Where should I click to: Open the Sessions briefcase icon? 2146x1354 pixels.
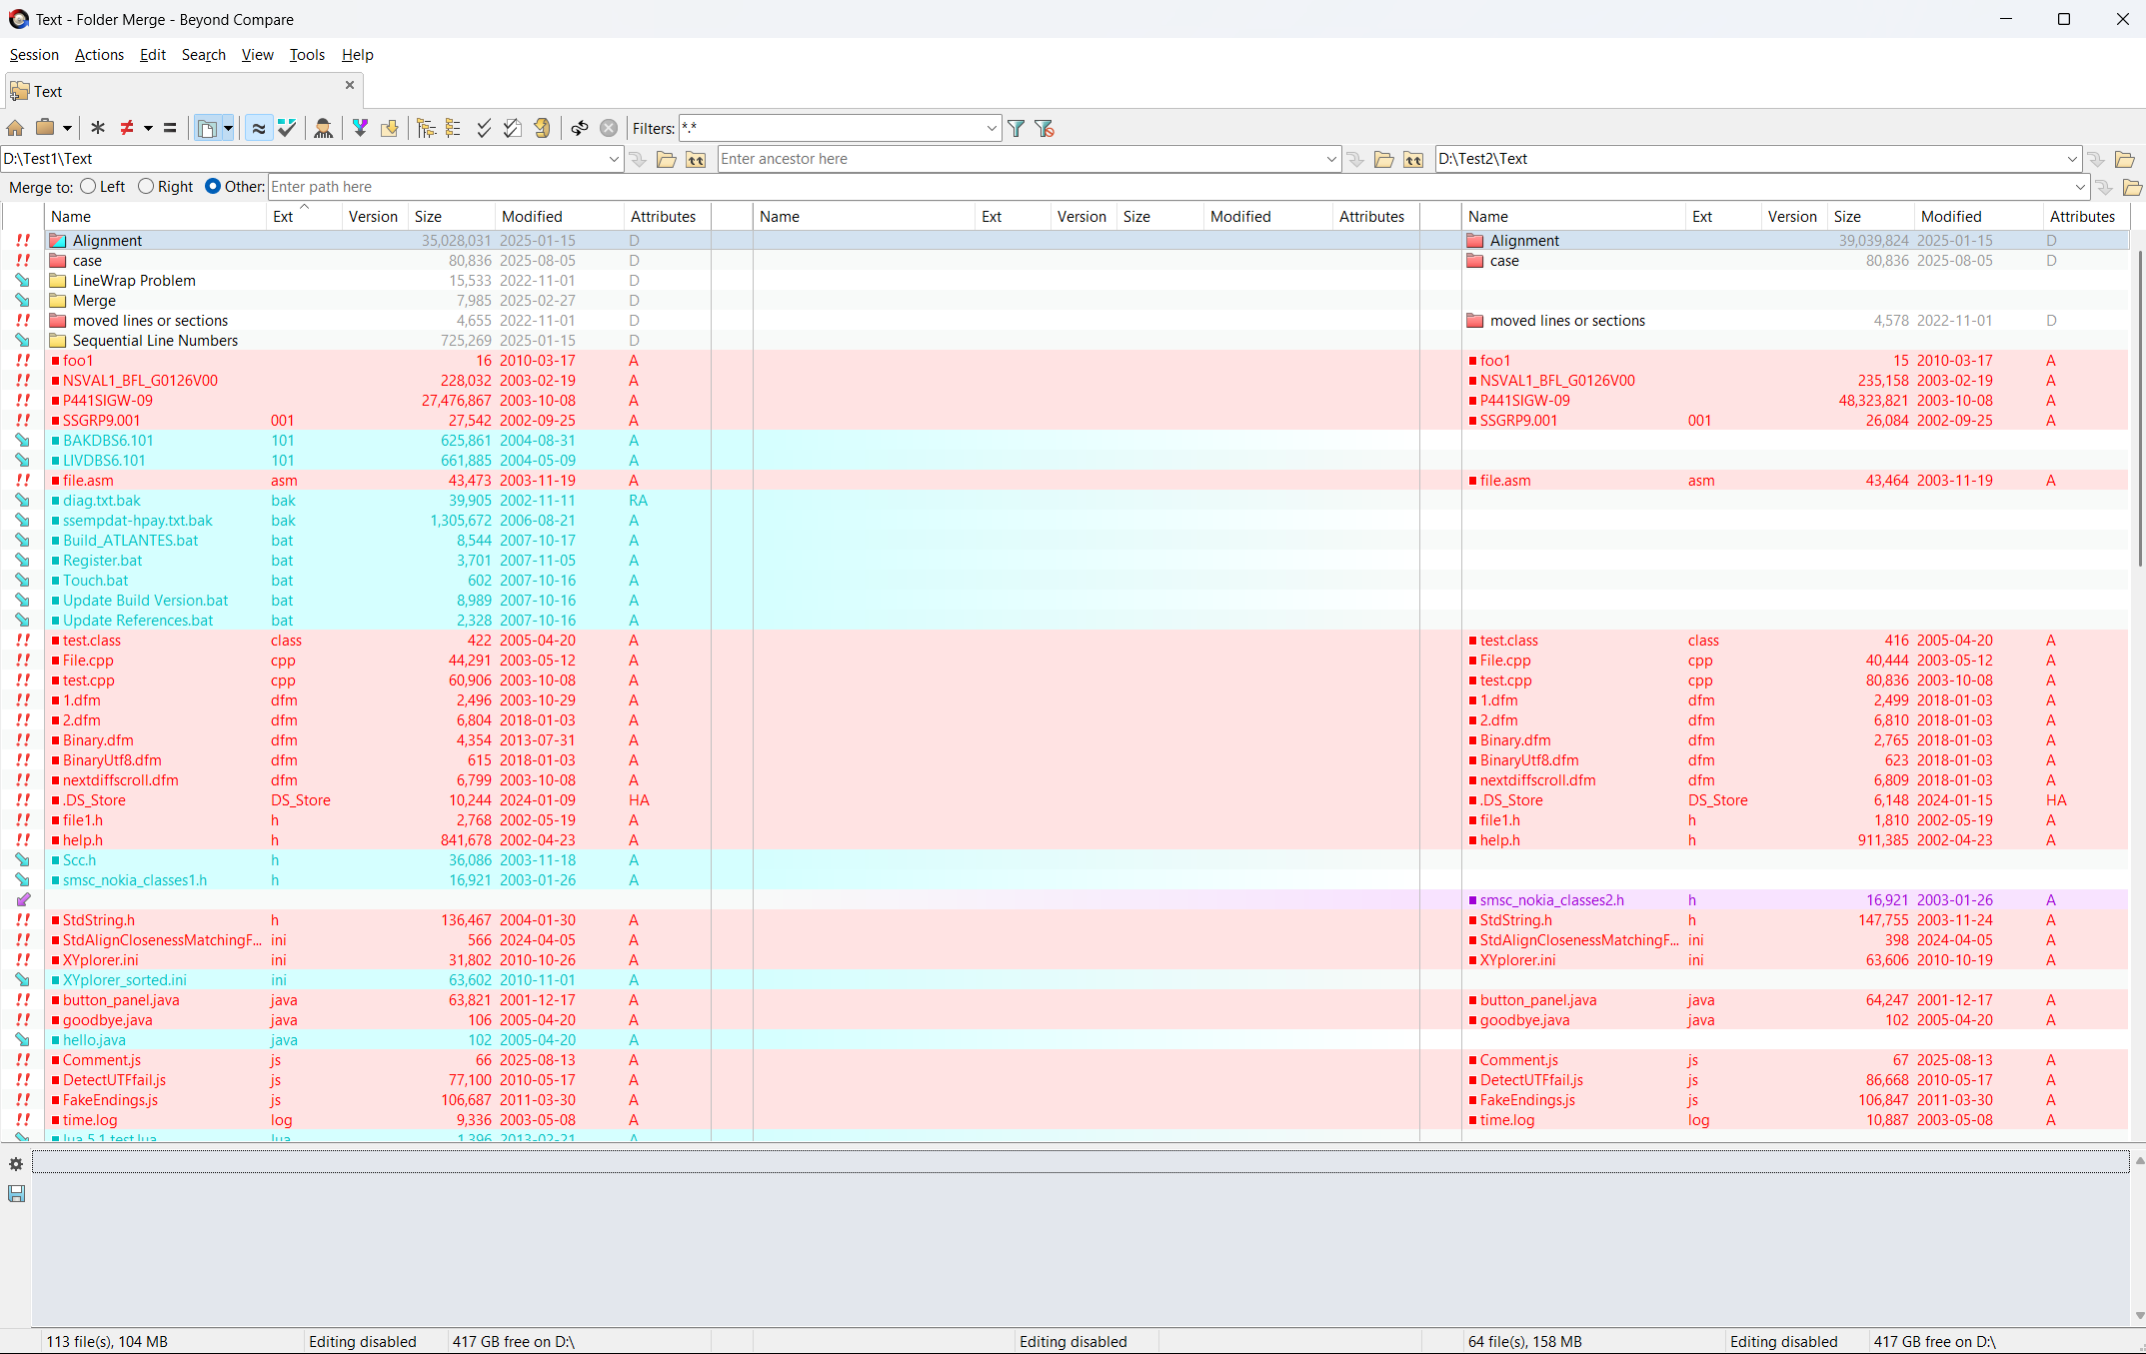click(x=45, y=128)
